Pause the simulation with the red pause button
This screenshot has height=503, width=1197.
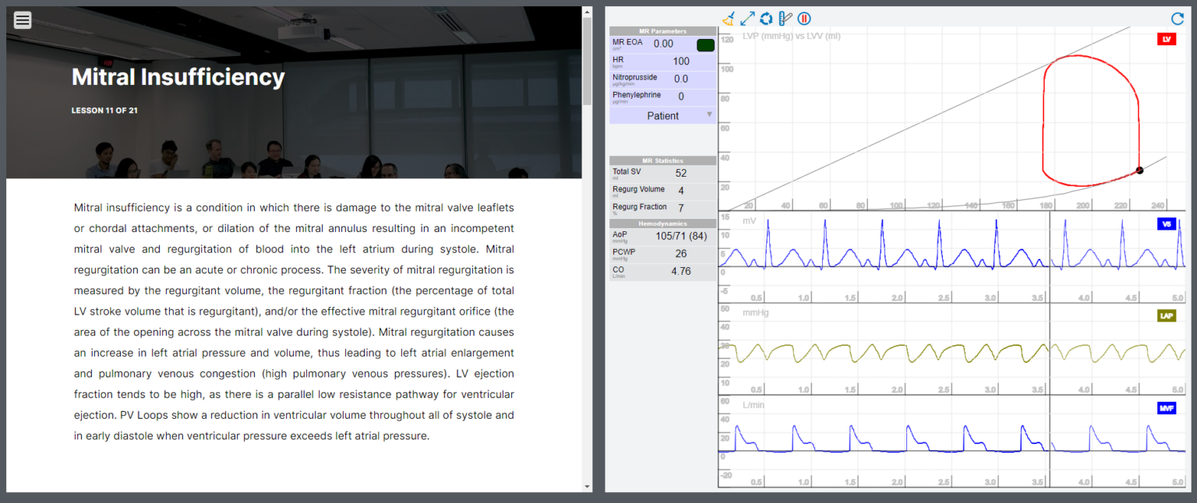(804, 19)
